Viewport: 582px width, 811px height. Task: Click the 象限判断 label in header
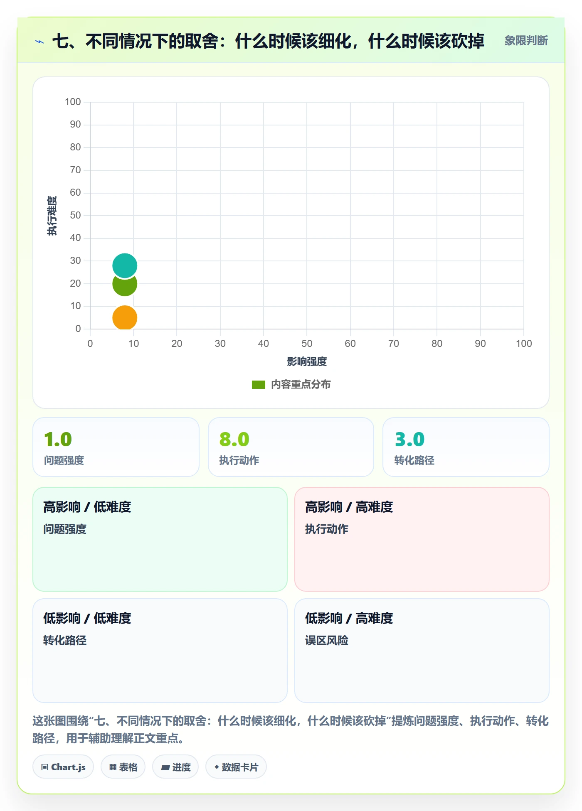pyautogui.click(x=526, y=41)
